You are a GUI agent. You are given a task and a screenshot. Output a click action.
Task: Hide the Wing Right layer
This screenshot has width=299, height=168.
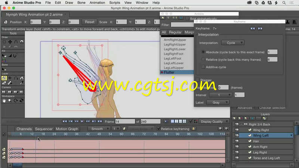click(x=237, y=130)
